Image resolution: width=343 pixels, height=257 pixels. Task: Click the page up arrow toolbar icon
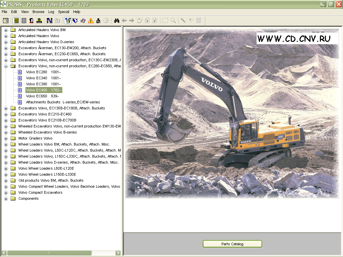click(x=147, y=21)
